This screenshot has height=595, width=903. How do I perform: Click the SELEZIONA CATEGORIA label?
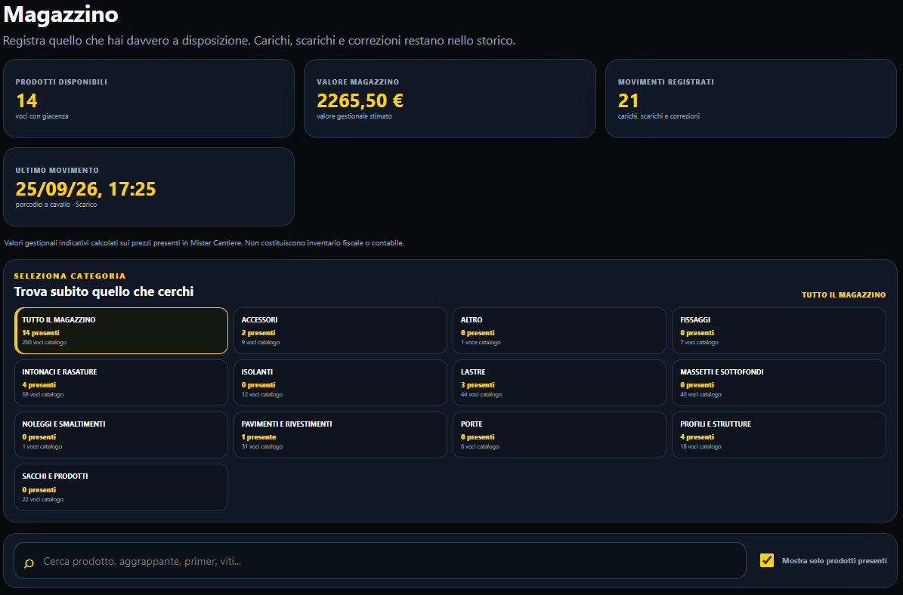70,276
